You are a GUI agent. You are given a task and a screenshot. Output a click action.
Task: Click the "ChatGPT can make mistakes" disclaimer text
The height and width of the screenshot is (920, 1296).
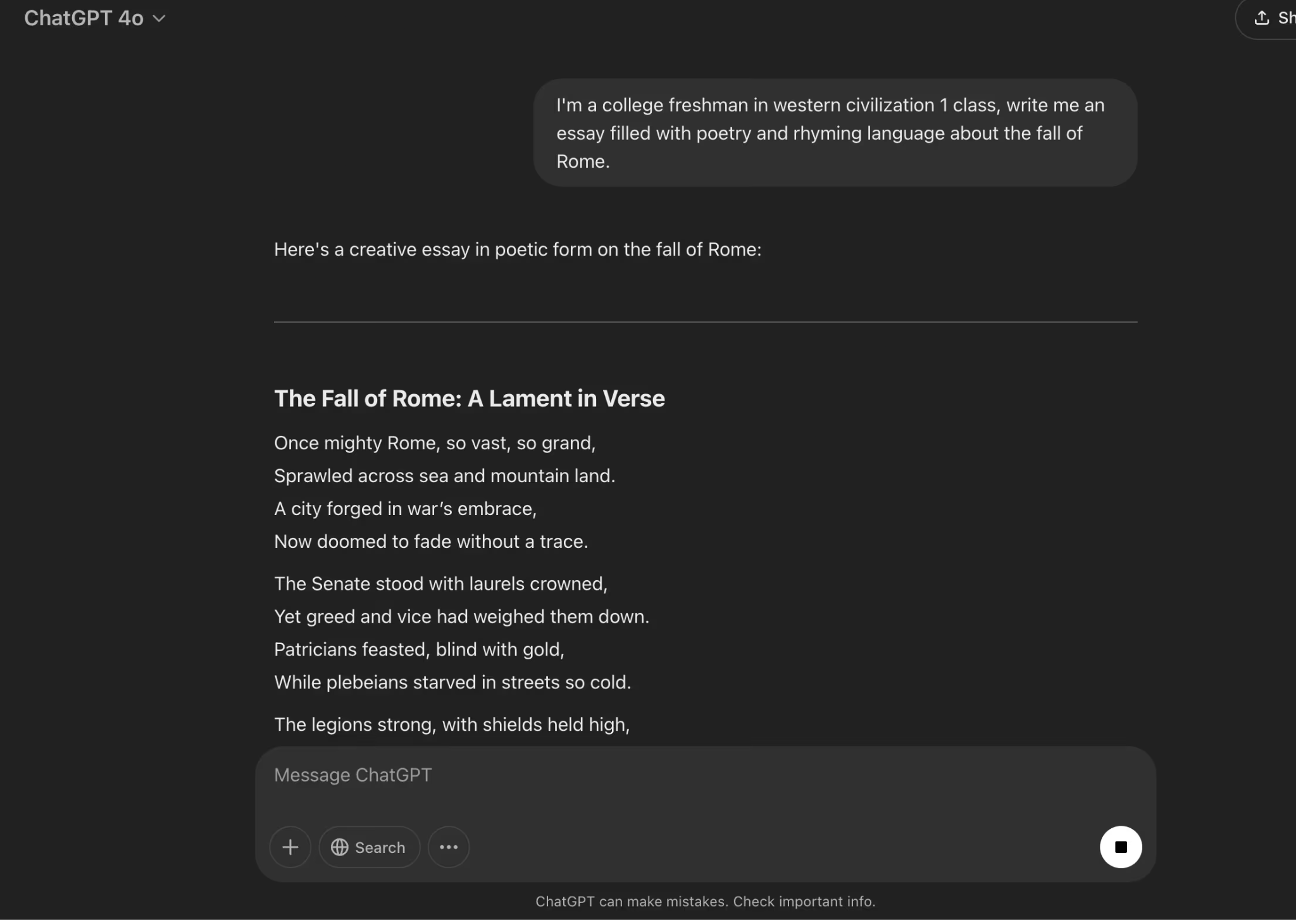pyautogui.click(x=705, y=901)
